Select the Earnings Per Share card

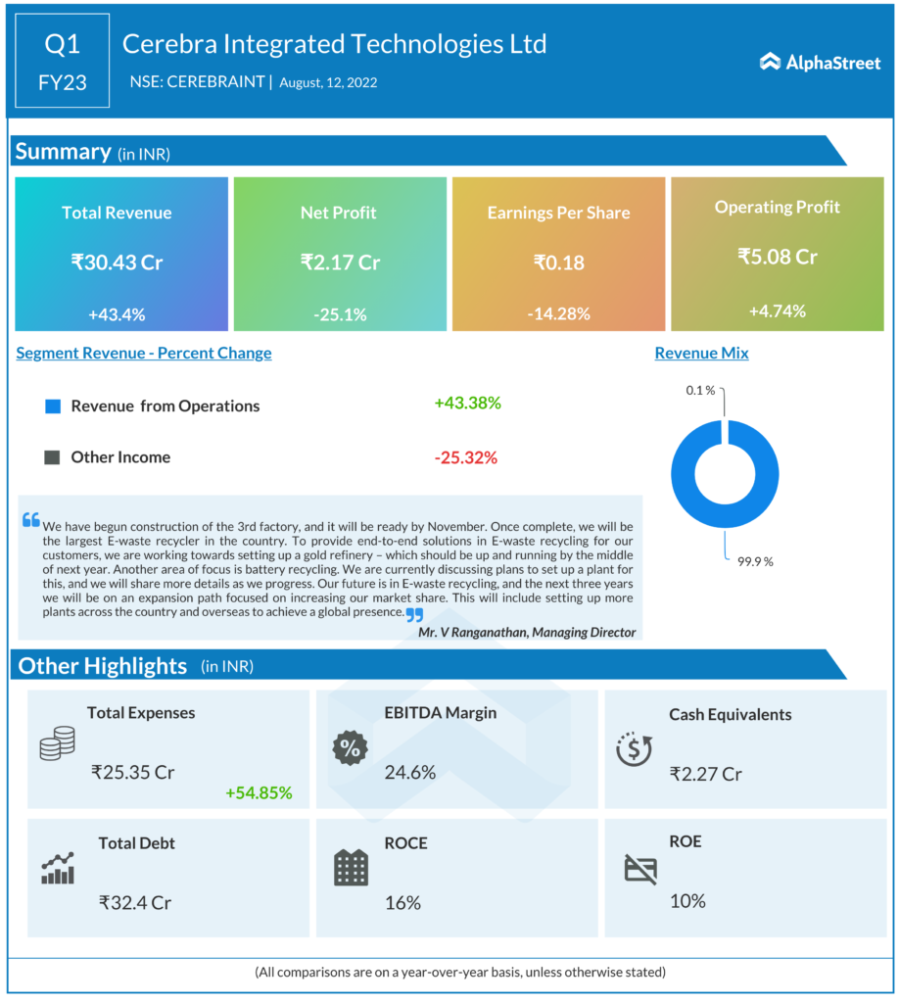(x=558, y=254)
